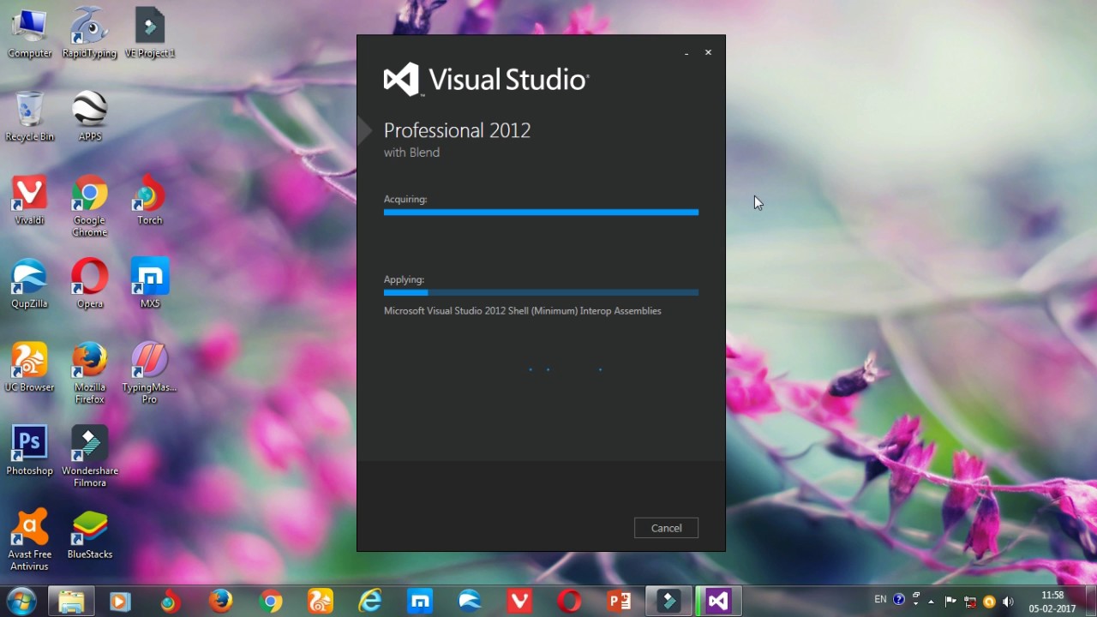1097x617 pixels.
Task: Select the Opera desktop shortcut
Action: [x=90, y=284]
